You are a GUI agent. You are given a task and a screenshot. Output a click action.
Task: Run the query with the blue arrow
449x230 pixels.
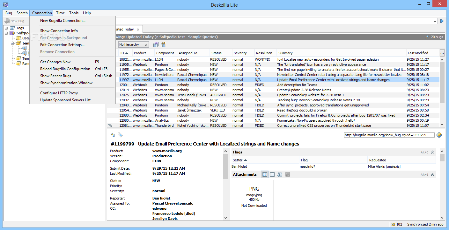[442, 21]
